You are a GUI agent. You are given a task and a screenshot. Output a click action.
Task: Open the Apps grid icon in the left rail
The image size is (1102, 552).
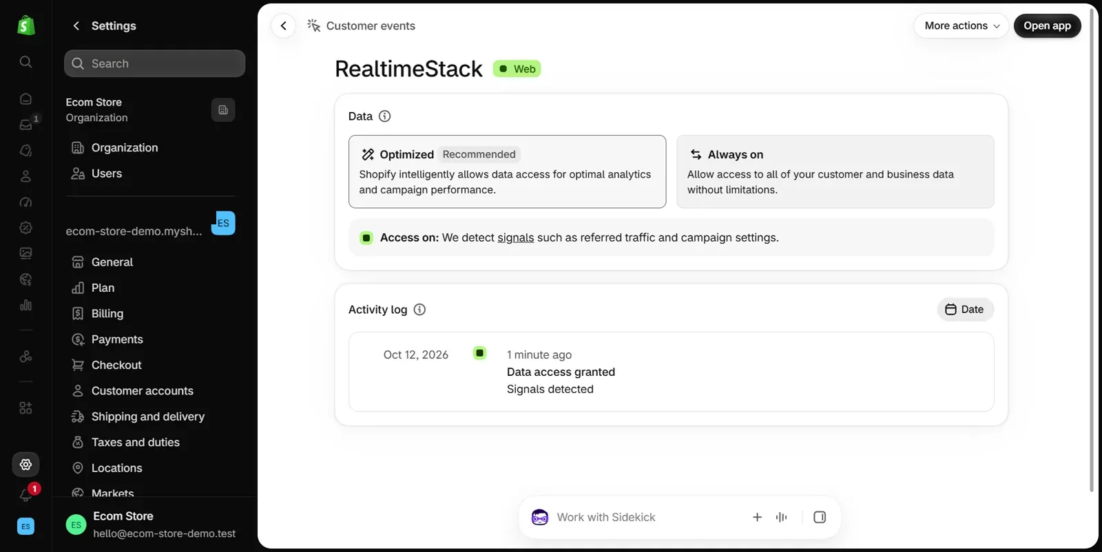pyautogui.click(x=25, y=408)
